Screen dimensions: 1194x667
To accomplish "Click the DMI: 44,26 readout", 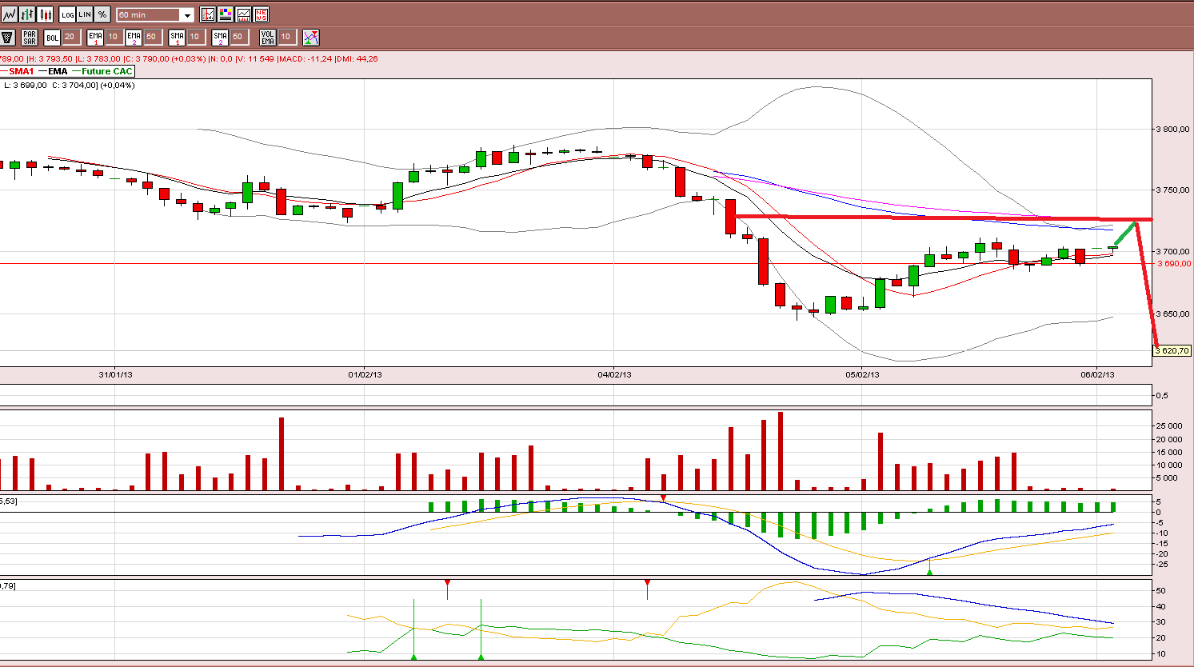I will tap(357, 58).
